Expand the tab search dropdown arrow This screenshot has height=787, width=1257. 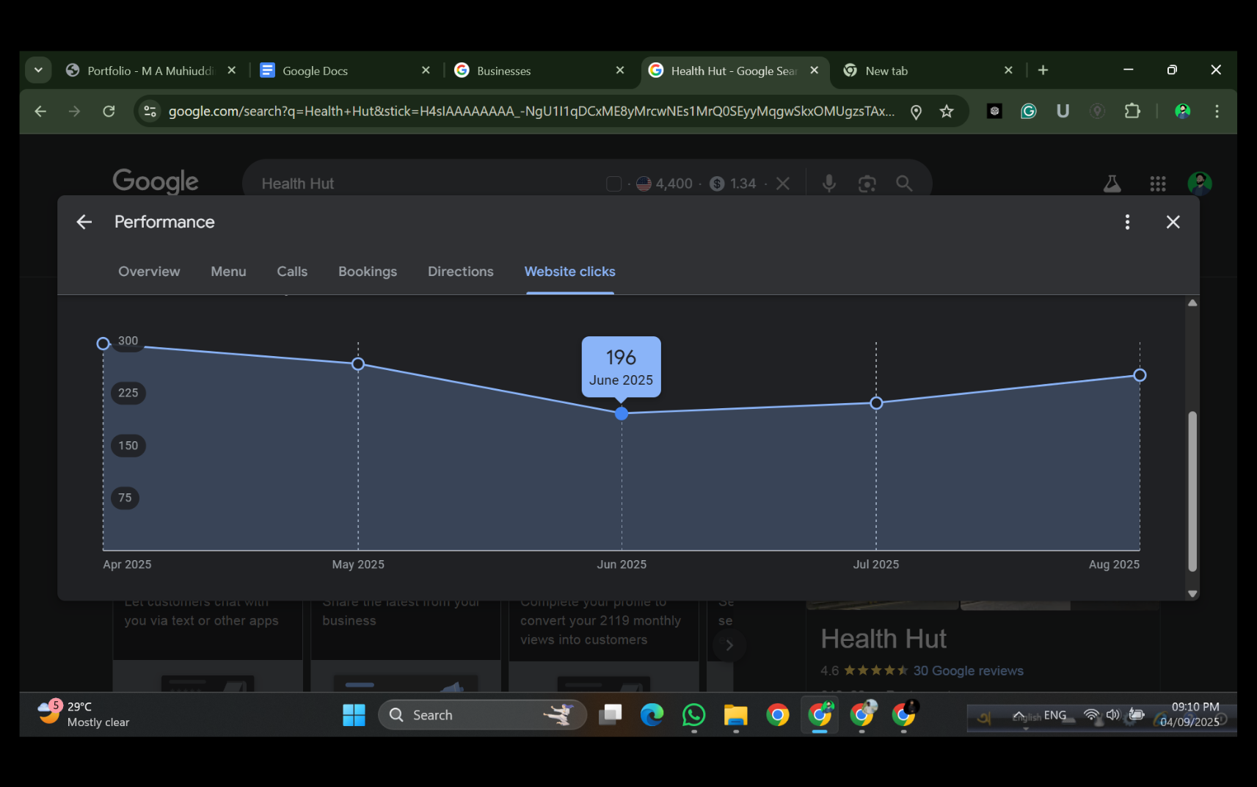[38, 70]
